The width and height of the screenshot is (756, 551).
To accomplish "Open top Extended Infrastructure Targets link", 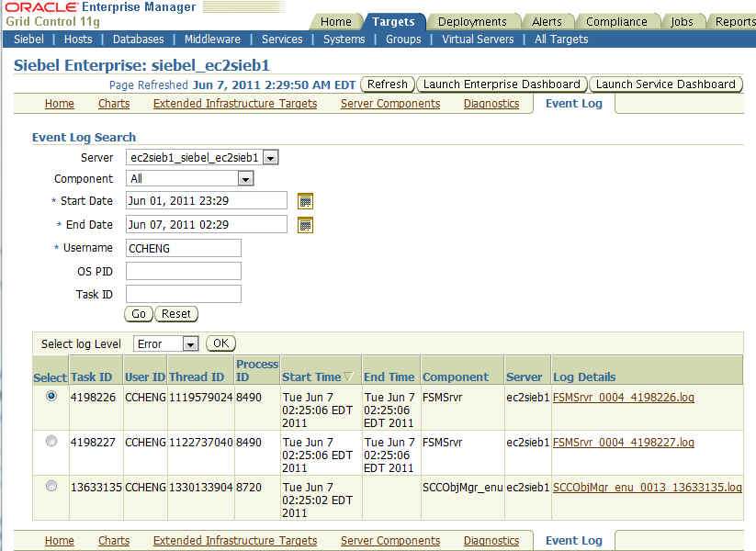I will [x=235, y=104].
